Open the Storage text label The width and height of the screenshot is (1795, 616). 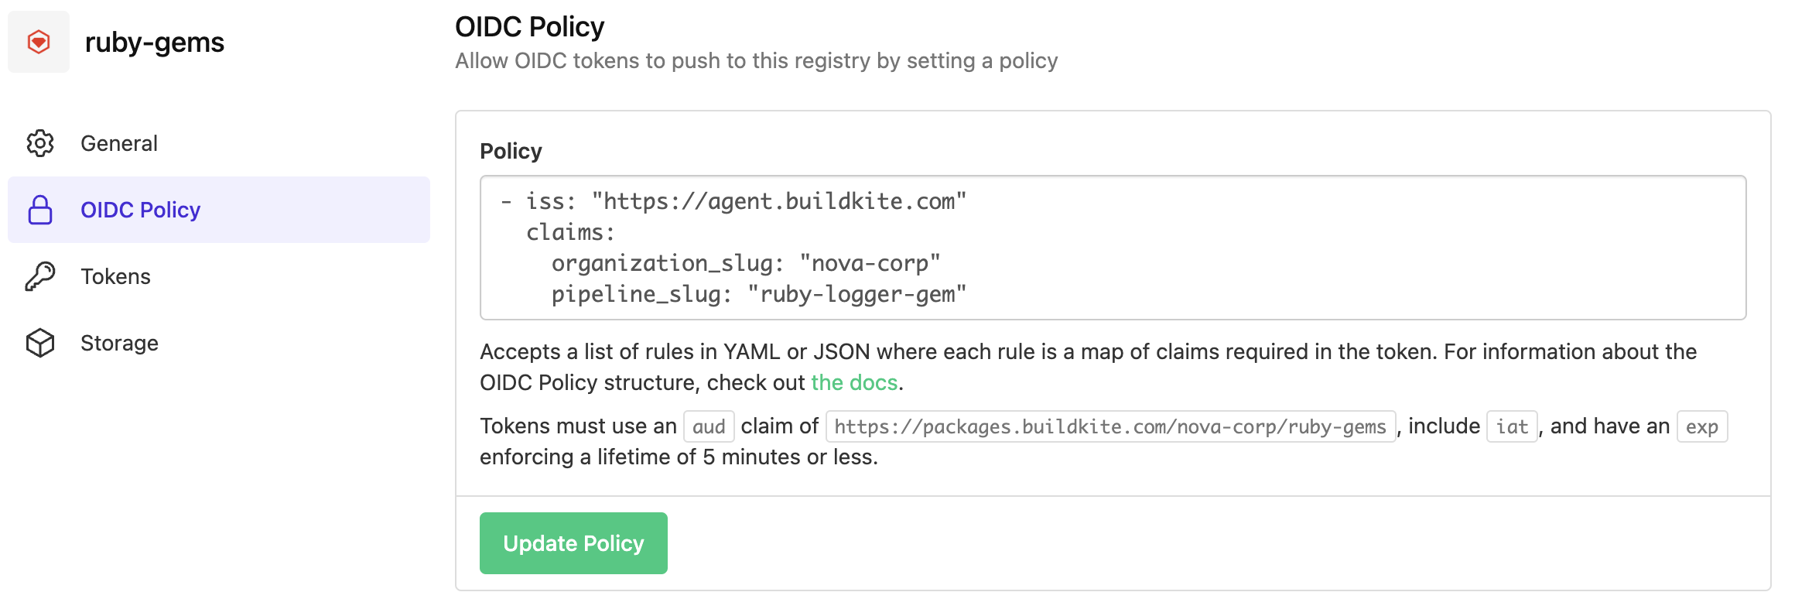point(119,343)
